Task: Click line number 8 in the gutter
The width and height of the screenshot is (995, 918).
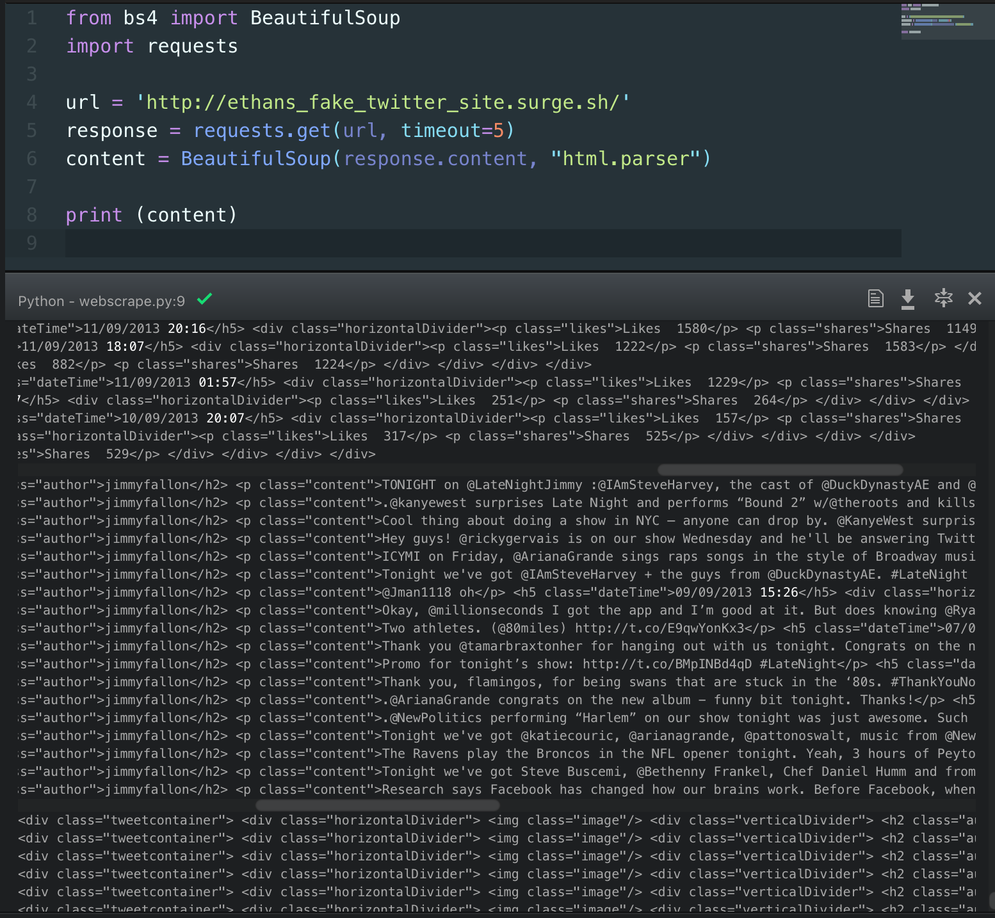Action: [32, 215]
